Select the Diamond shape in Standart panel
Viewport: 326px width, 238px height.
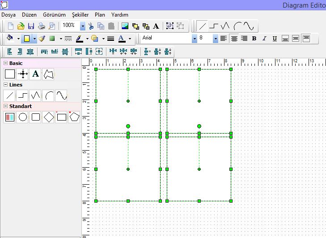click(49, 117)
